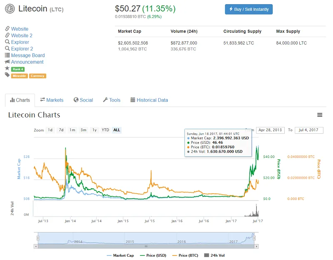Switch to the Markets tab
Viewport: 333px width, 260px height.
(52, 100)
